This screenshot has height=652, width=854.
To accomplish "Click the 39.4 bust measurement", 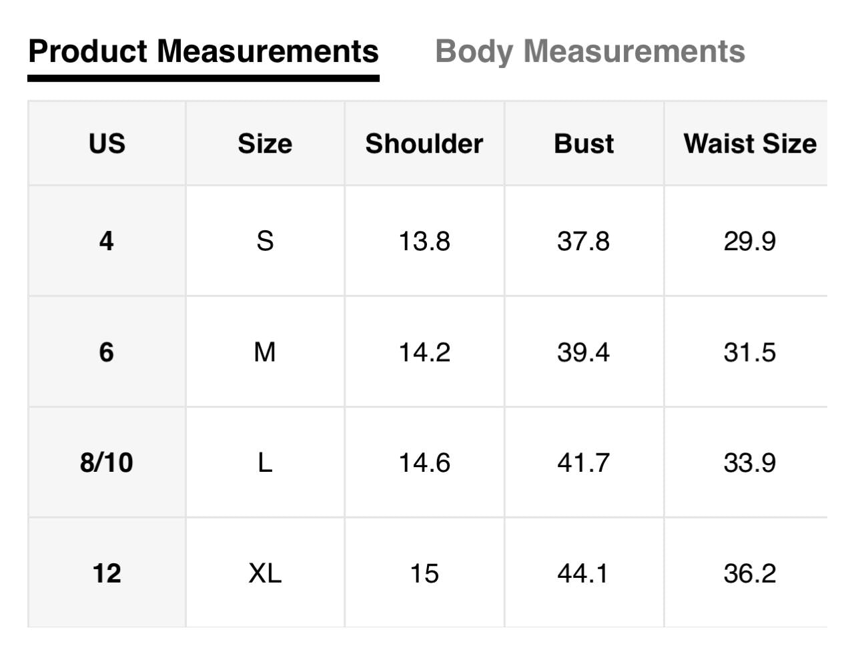I will pyautogui.click(x=584, y=352).
